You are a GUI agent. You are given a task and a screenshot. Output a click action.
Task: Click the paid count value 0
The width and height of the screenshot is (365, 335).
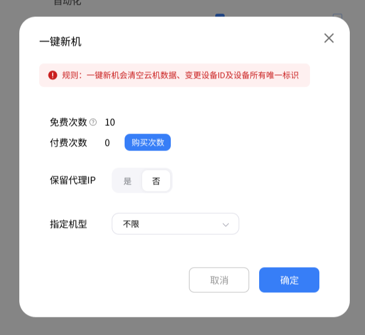(107, 143)
